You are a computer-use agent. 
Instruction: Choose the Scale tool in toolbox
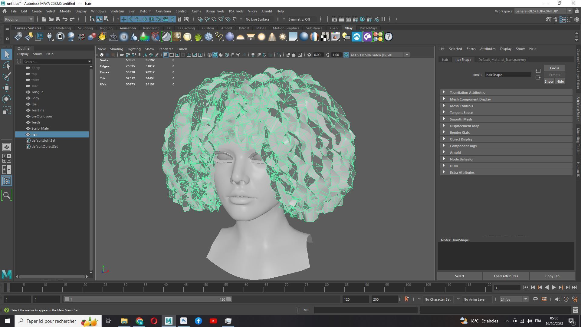[7, 110]
